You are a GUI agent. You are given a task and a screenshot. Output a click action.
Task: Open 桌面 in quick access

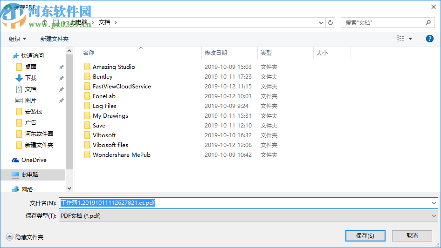31,67
